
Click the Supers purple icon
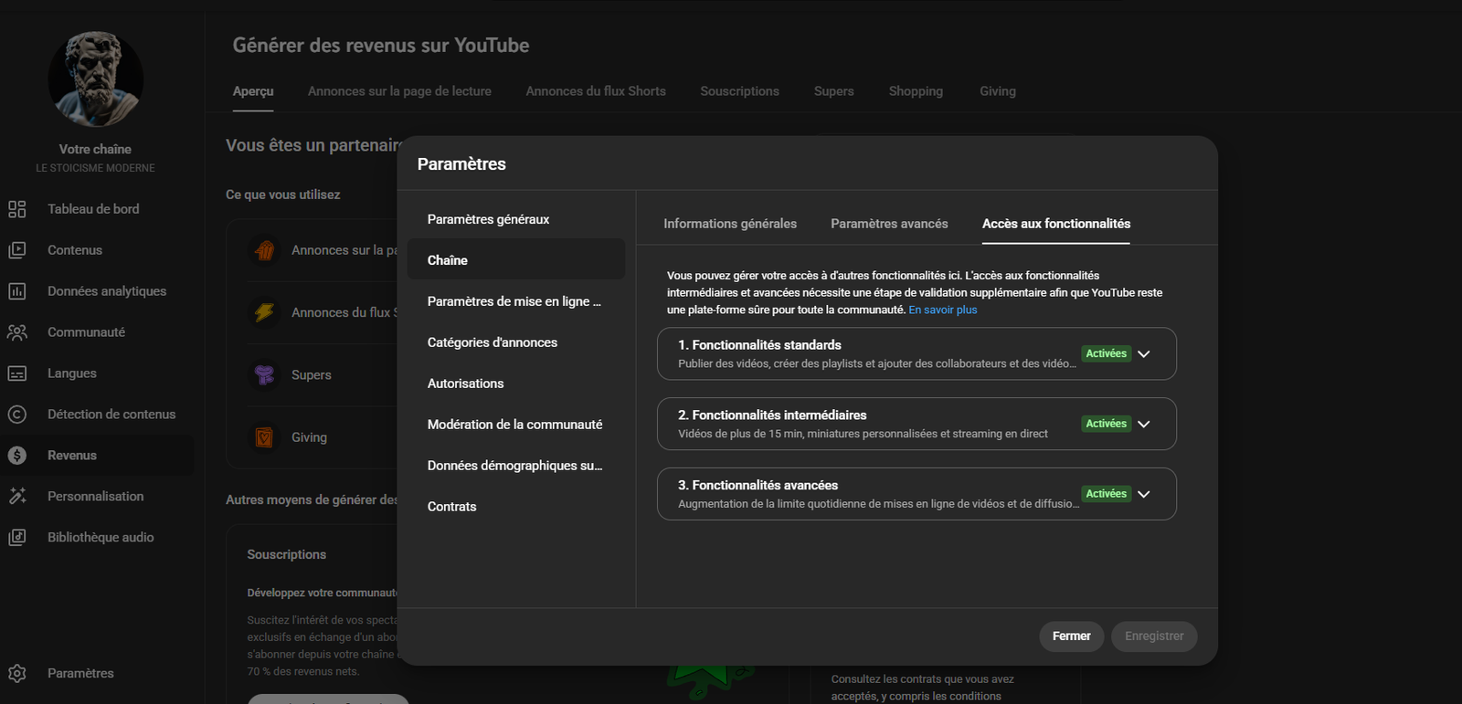(x=264, y=375)
